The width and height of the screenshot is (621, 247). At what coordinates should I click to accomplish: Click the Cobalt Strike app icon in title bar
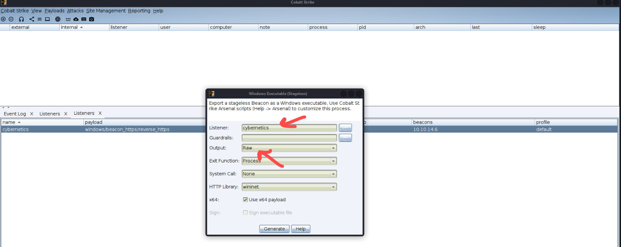pos(4,2)
